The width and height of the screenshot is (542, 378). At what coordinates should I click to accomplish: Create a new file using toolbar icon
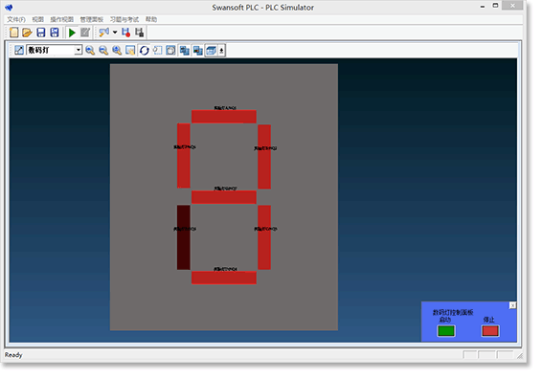[14, 33]
